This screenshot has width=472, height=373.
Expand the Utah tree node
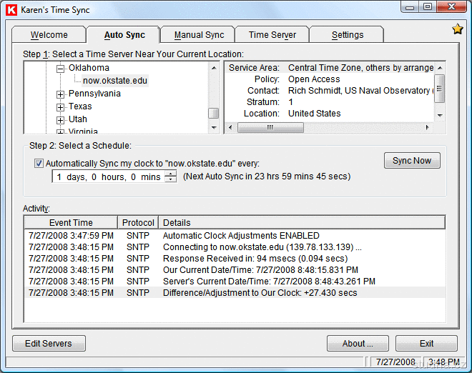[x=61, y=119]
